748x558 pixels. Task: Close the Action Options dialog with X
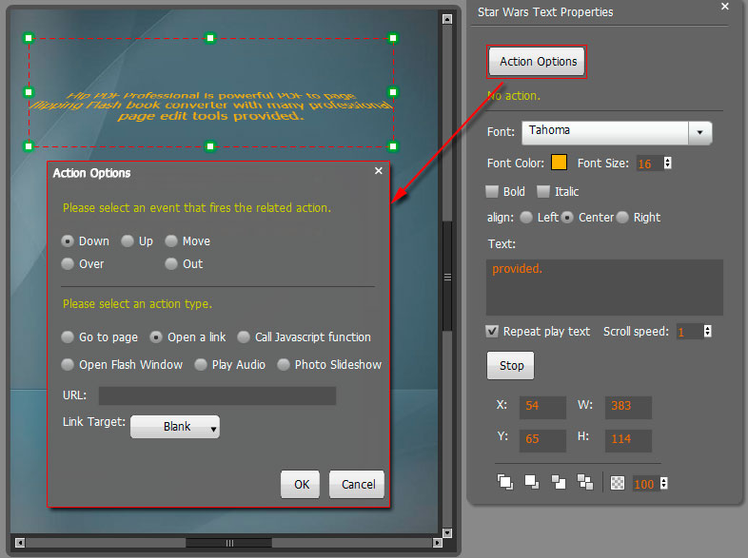tap(379, 171)
